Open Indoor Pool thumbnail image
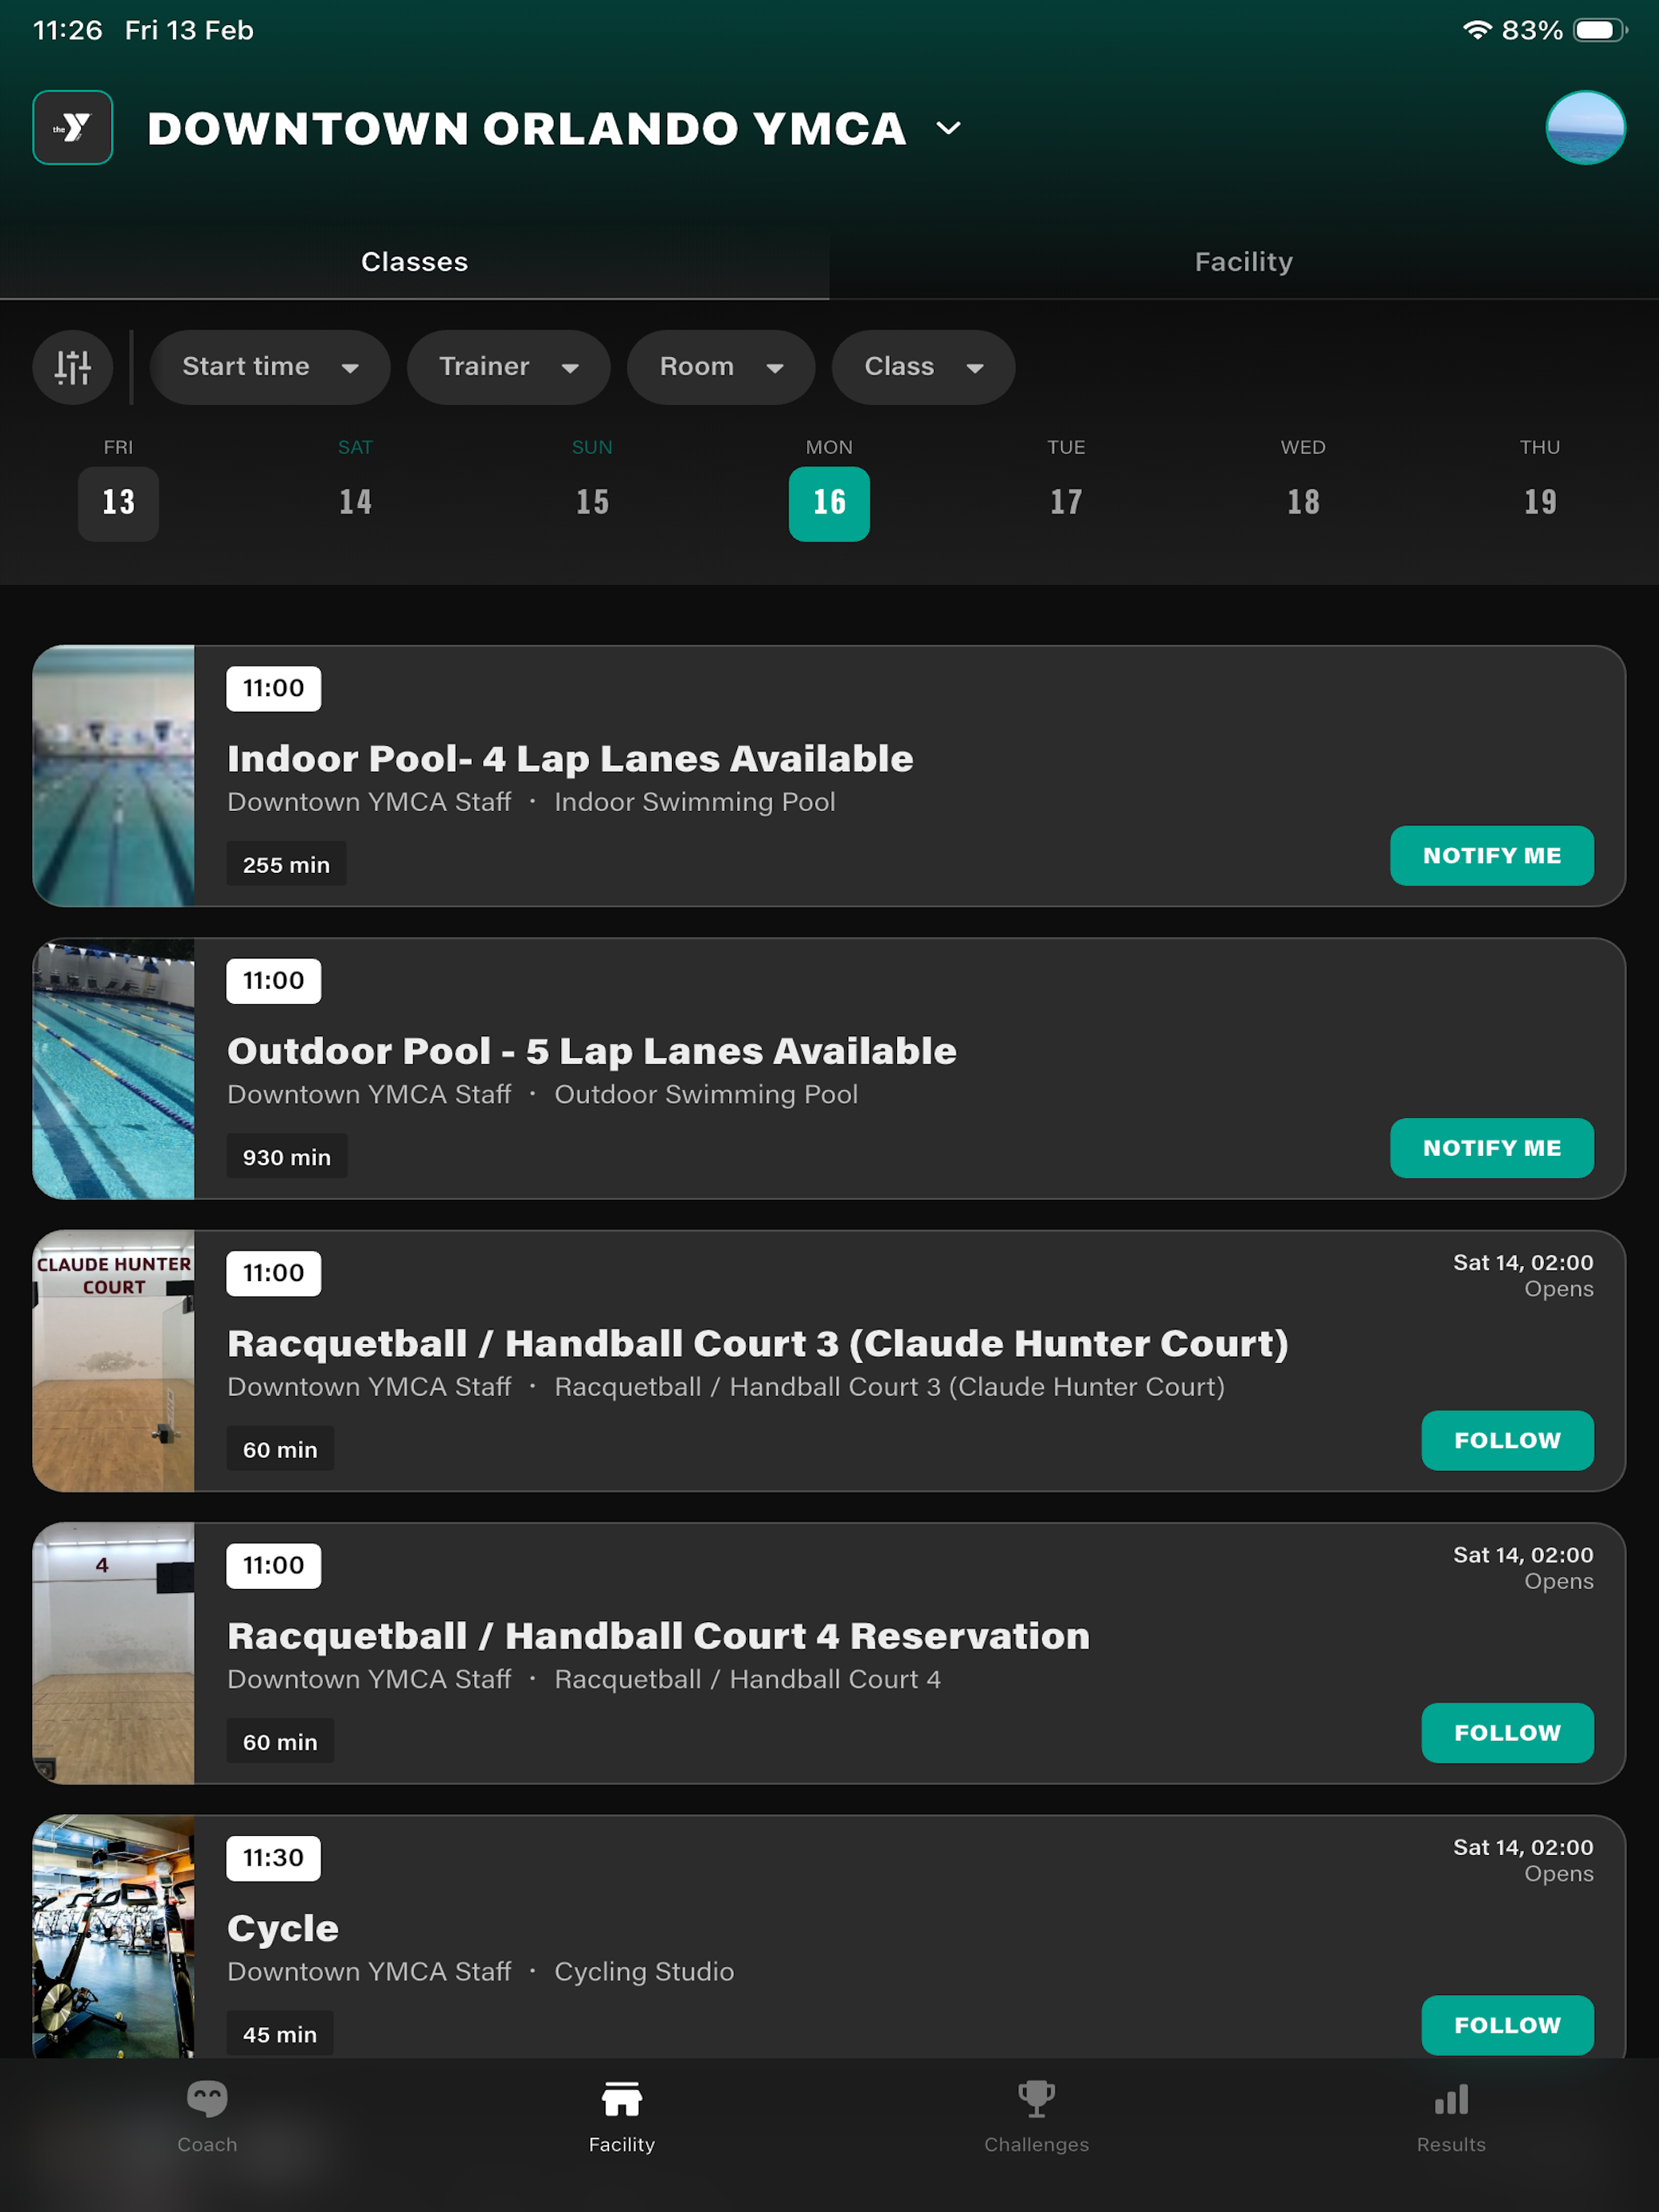This screenshot has height=2212, width=1659. pos(114,776)
